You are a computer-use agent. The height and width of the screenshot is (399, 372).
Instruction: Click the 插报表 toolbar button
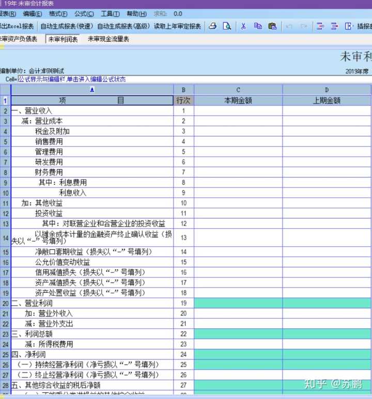[364, 26]
